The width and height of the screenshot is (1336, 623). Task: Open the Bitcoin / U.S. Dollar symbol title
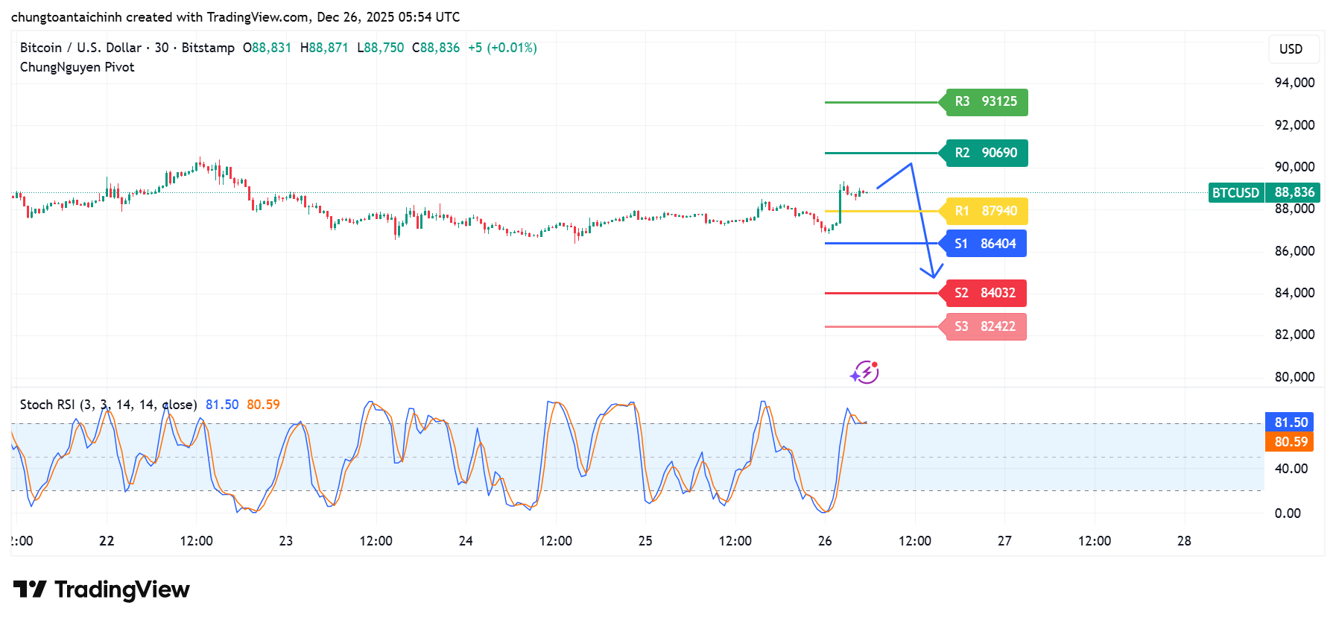tap(80, 48)
